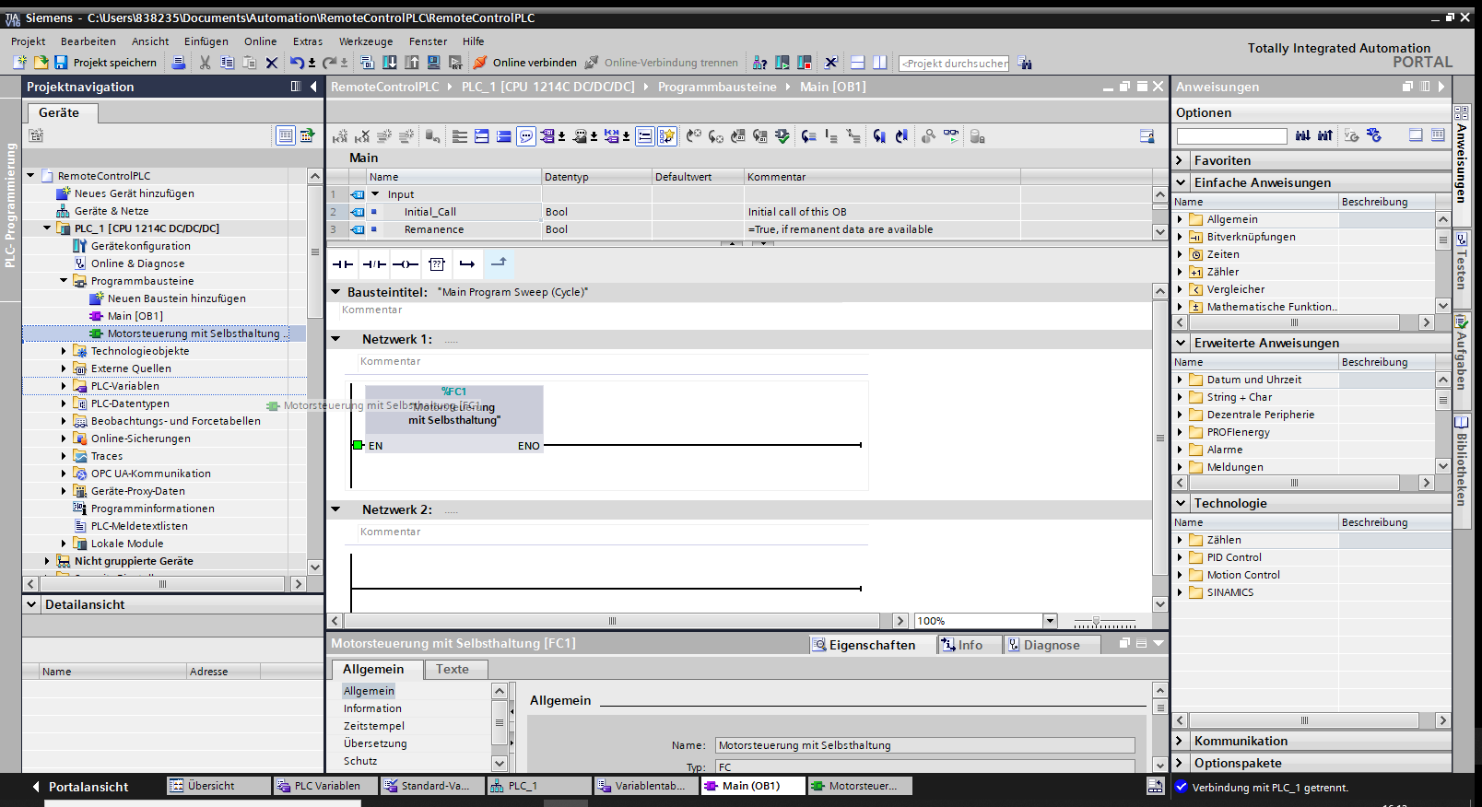Image resolution: width=1482 pixels, height=807 pixels.
Task: Create a new project via toolbar icon
Action: pyautogui.click(x=19, y=63)
